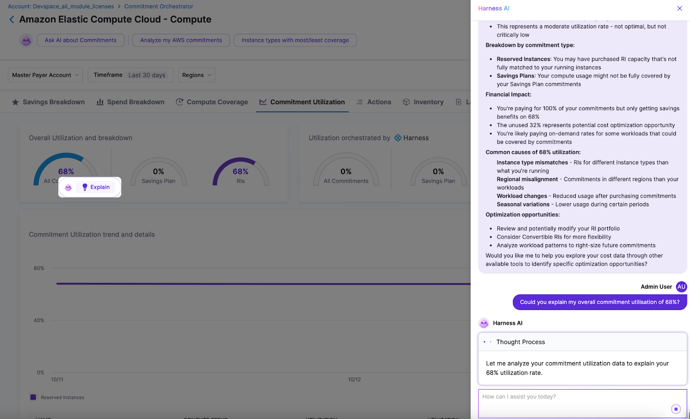Expand the Thought Process section
690x419 pixels.
[x=582, y=342]
